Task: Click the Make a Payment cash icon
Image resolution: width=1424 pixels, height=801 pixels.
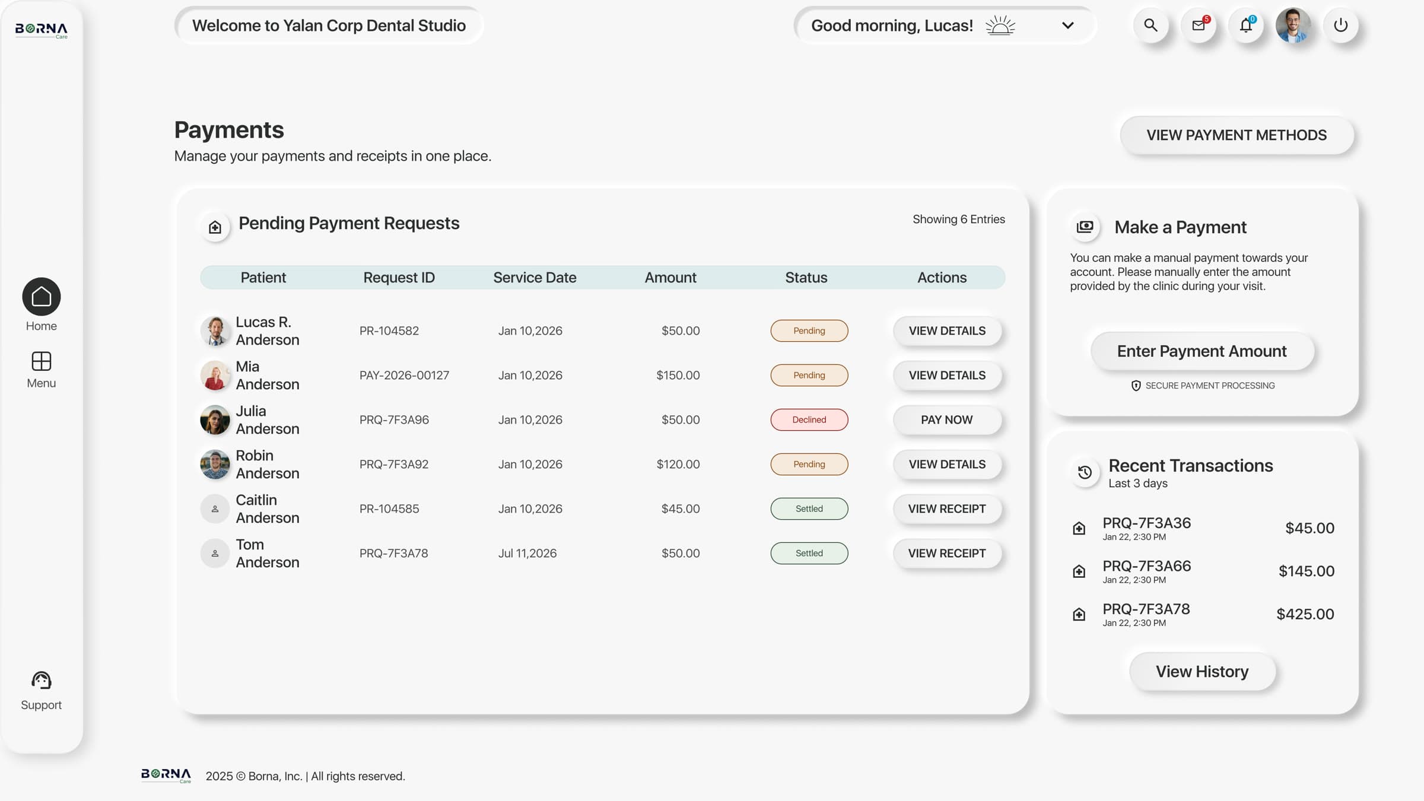Action: point(1085,227)
